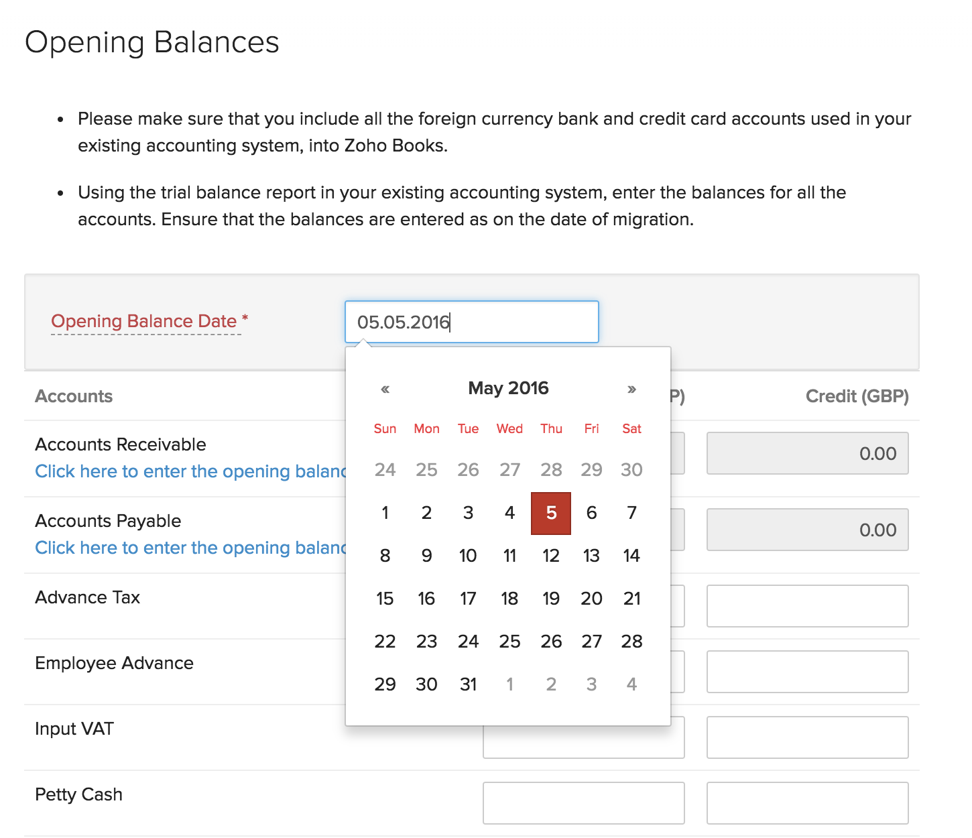Click the Opening Balance Date field
The height and width of the screenshot is (838, 972).
(x=471, y=322)
